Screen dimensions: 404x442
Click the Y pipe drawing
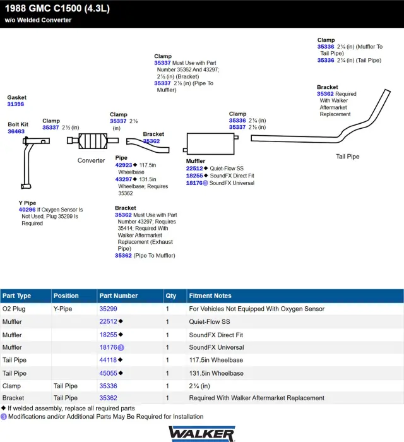pyautogui.click(x=27, y=163)
